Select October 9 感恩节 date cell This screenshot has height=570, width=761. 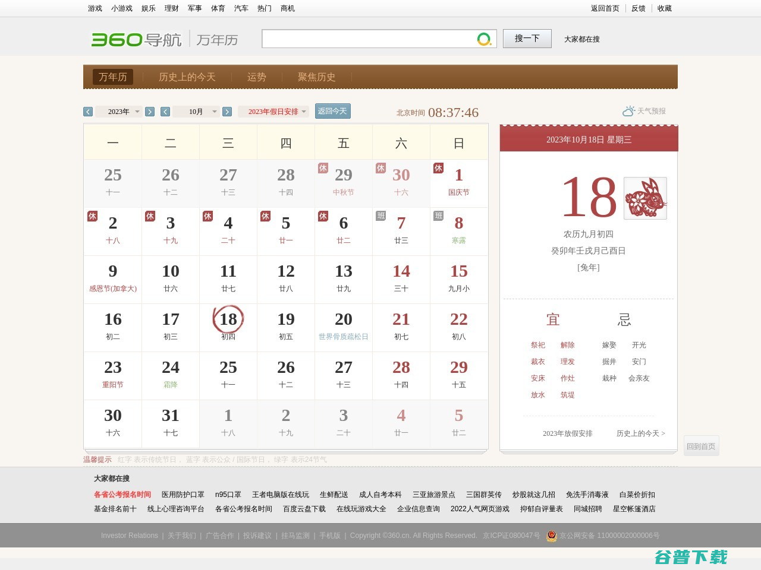click(x=113, y=280)
